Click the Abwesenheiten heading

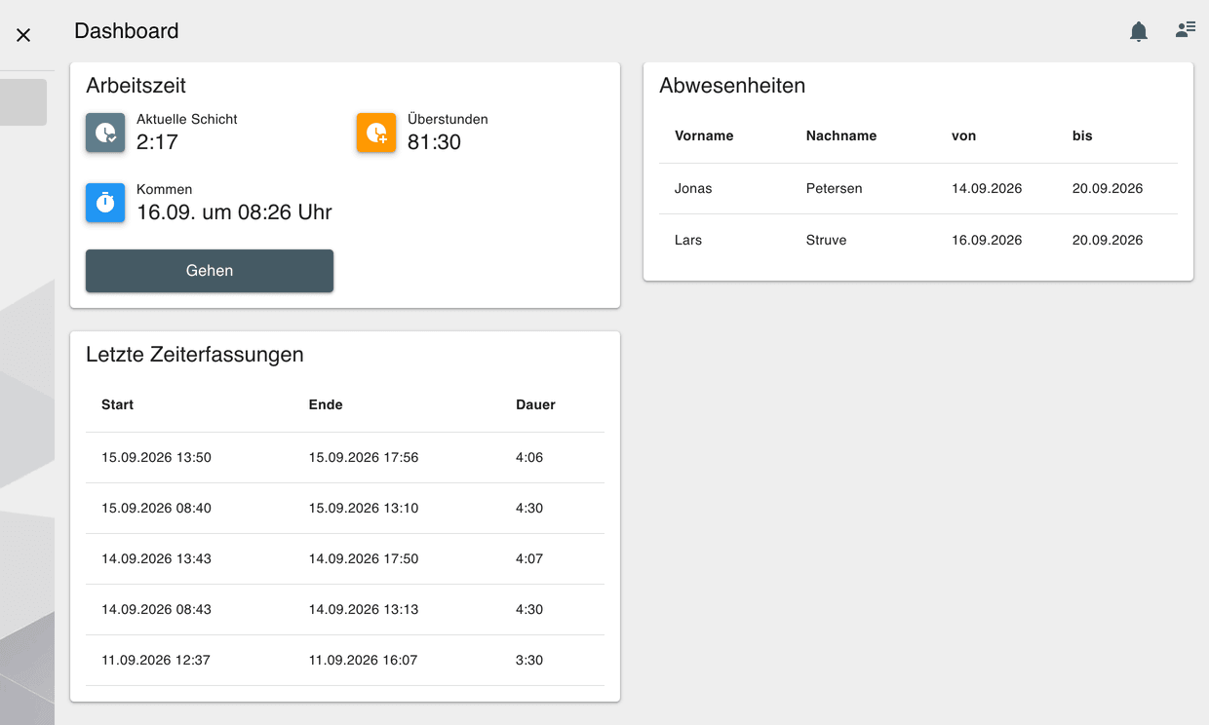[732, 86]
